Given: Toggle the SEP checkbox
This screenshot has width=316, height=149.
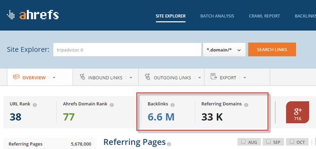Looking at the screenshot, I should (268, 142).
